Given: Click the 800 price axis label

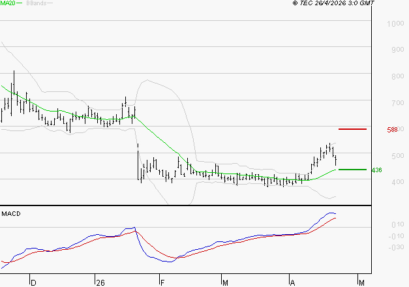Looking at the screenshot, I should pyautogui.click(x=398, y=76).
